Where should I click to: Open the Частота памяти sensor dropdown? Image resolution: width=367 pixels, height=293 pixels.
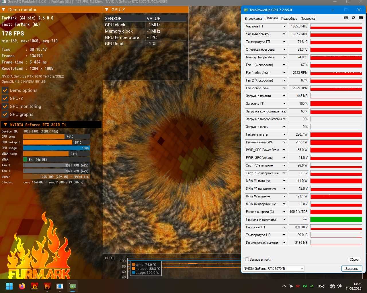284,34
